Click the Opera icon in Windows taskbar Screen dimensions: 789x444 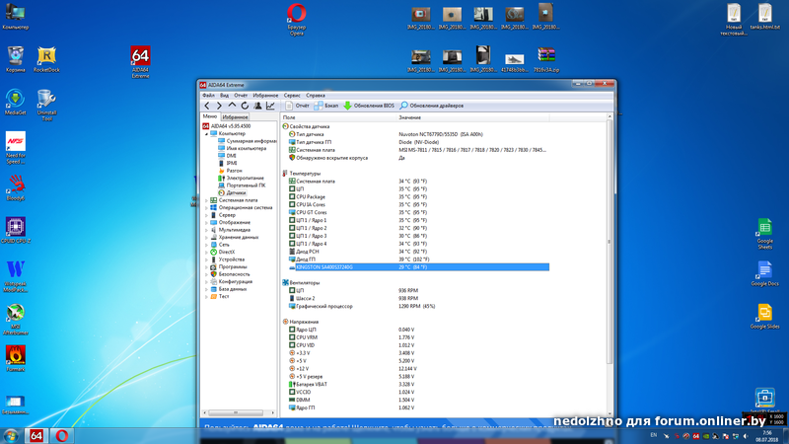(61, 434)
